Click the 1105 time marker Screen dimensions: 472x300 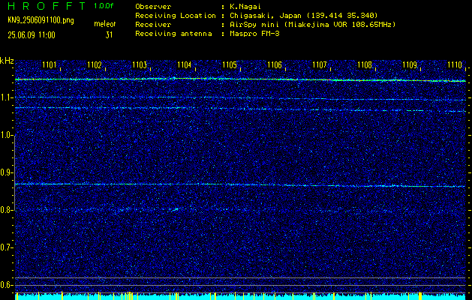[230, 64]
